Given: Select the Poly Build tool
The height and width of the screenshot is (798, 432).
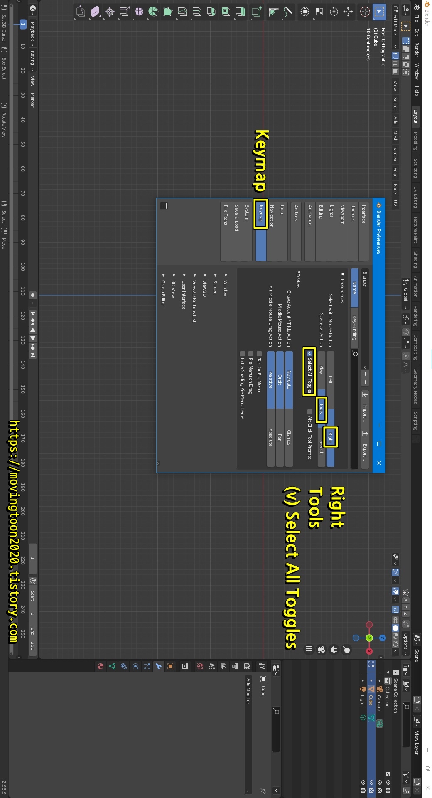Looking at the screenshot, I should pyautogui.click(x=167, y=12).
